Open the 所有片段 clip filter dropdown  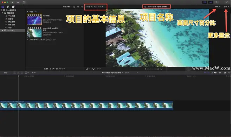click(67, 7)
